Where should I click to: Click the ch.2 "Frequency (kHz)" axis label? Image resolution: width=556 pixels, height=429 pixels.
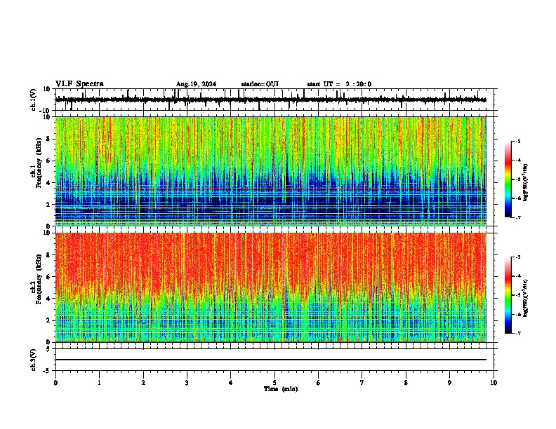click(x=39, y=279)
